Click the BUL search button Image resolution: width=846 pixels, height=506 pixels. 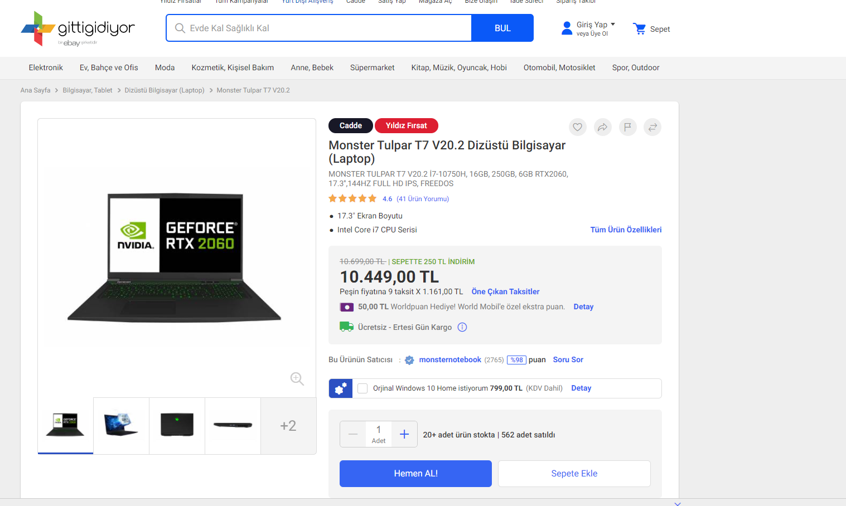tap(502, 28)
